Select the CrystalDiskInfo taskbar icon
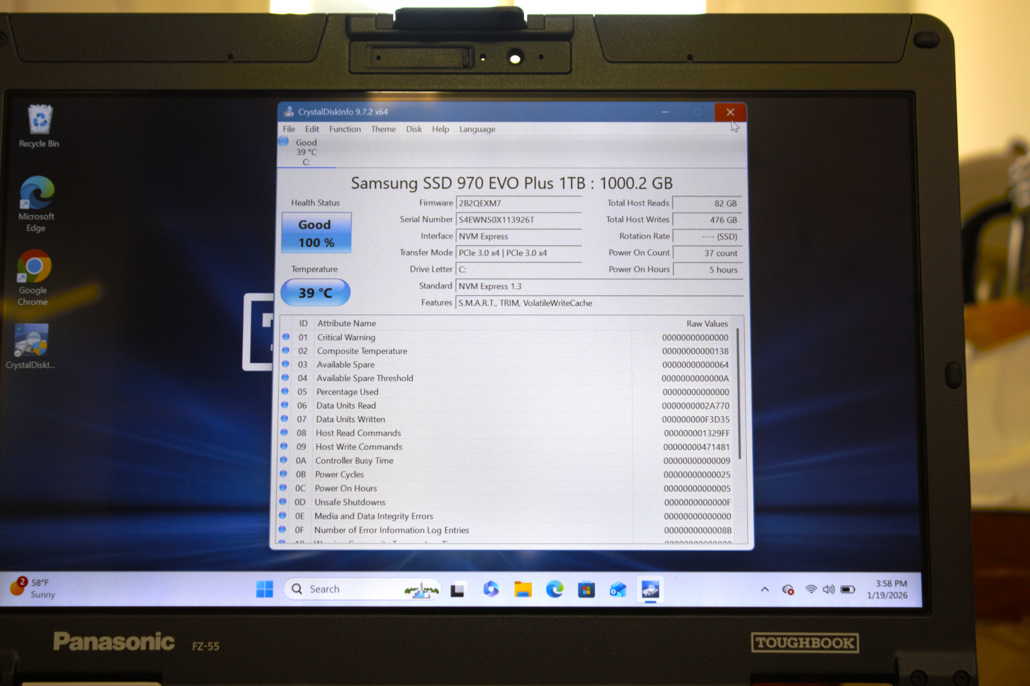 pos(650,589)
